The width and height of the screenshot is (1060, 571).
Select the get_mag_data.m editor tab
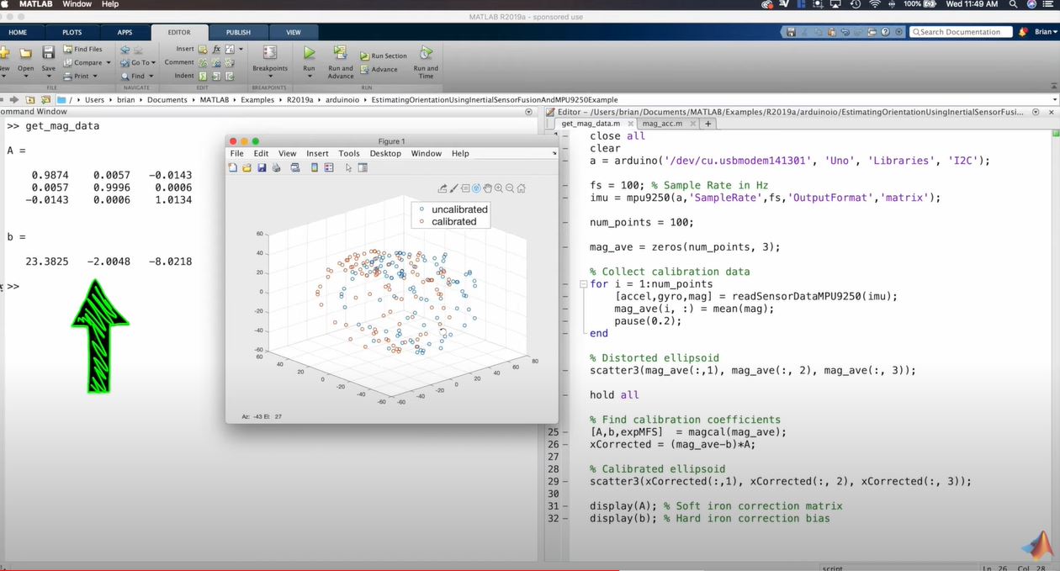coord(594,124)
